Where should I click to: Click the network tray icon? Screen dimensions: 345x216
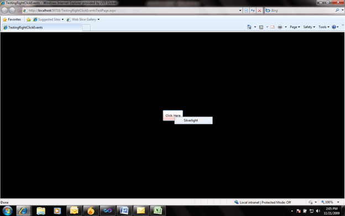point(311,211)
